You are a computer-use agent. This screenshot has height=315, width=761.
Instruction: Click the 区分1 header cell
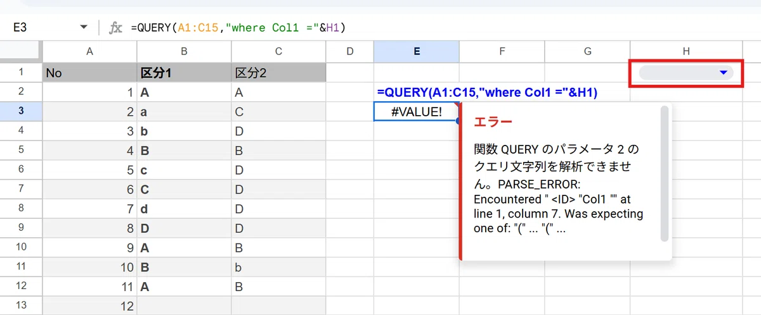183,73
